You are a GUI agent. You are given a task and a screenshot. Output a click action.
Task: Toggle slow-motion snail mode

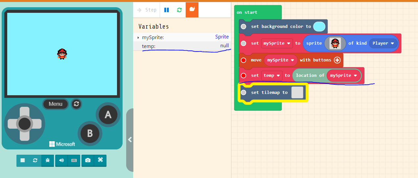coord(192,10)
